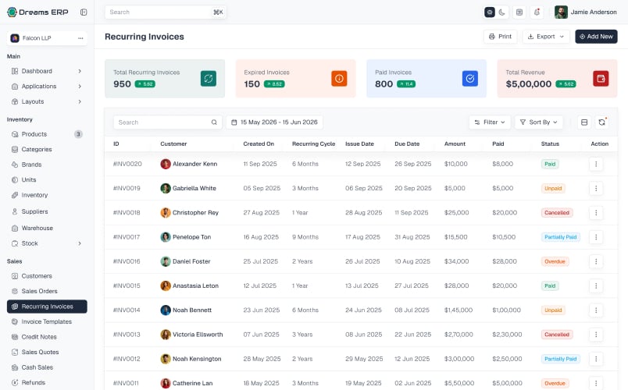
Task: Toggle dark mode moon icon
Action: 501,12
